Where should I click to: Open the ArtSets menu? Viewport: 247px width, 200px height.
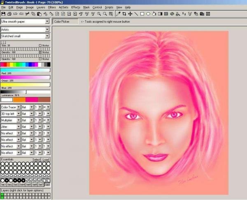[x=63, y=7]
